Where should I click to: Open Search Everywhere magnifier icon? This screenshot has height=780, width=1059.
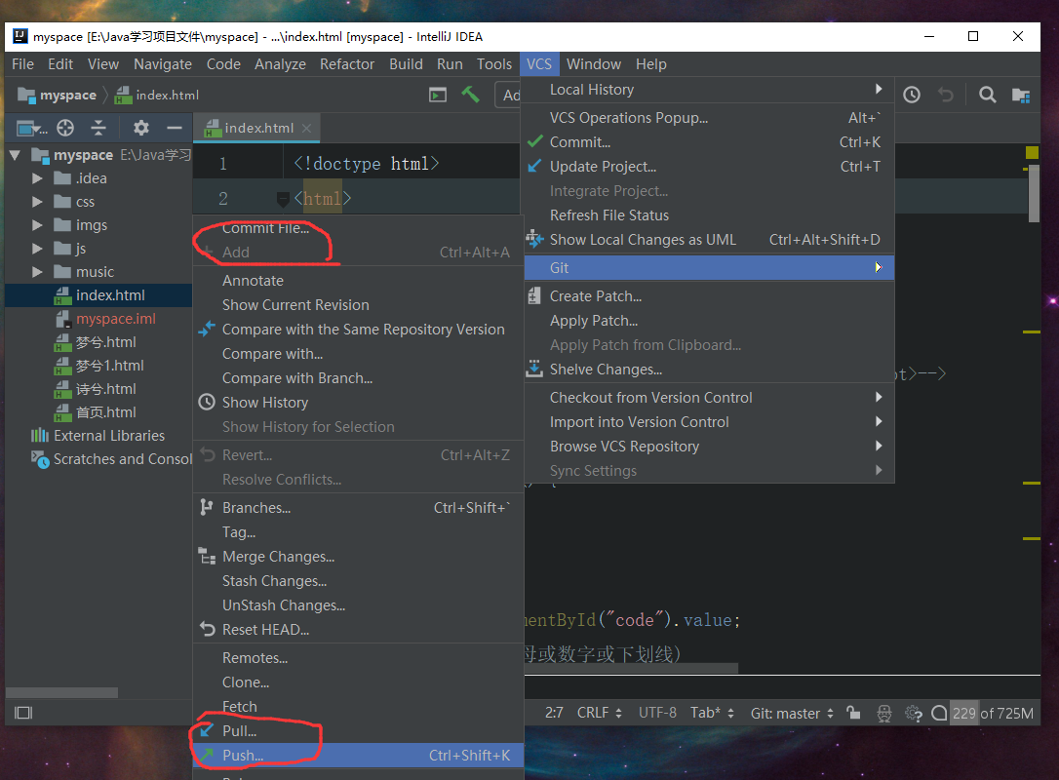pyautogui.click(x=988, y=95)
